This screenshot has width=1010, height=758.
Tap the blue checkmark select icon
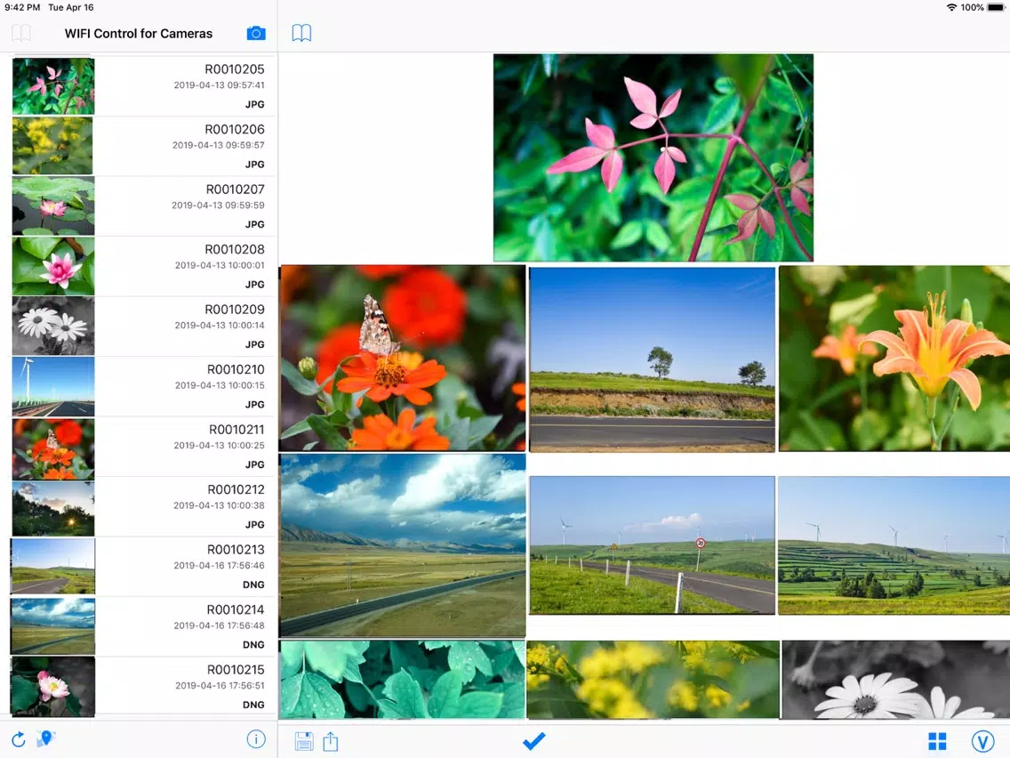pyautogui.click(x=534, y=740)
